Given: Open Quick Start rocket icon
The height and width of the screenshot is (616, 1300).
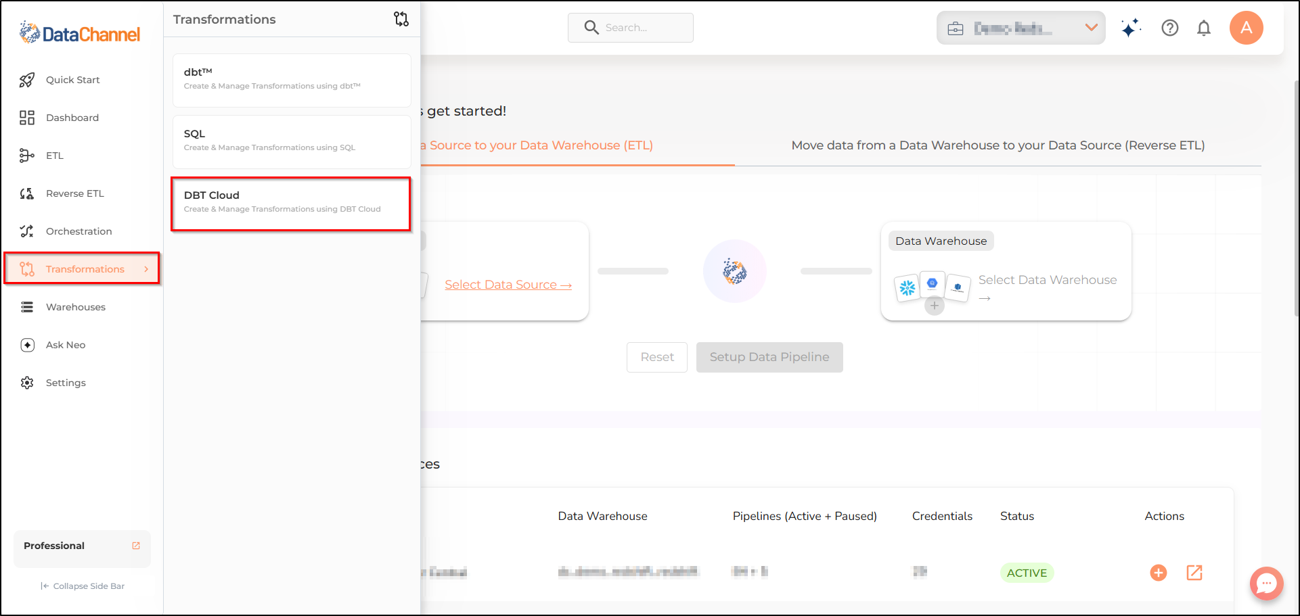Looking at the screenshot, I should coord(27,80).
